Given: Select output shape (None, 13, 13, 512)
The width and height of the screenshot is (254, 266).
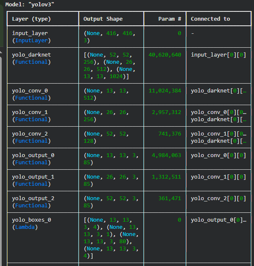Looking at the screenshot, I should [x=106, y=94].
